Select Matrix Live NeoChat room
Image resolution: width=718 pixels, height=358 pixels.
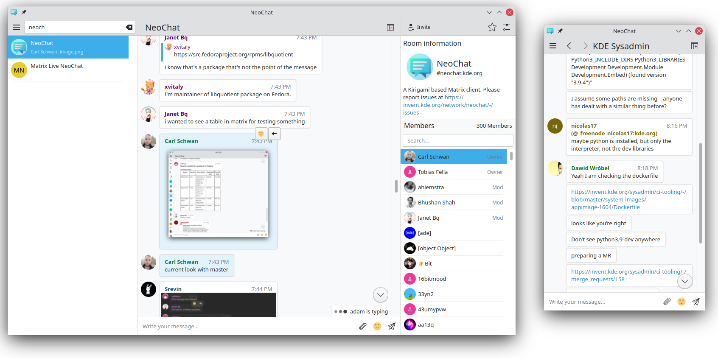click(x=68, y=70)
